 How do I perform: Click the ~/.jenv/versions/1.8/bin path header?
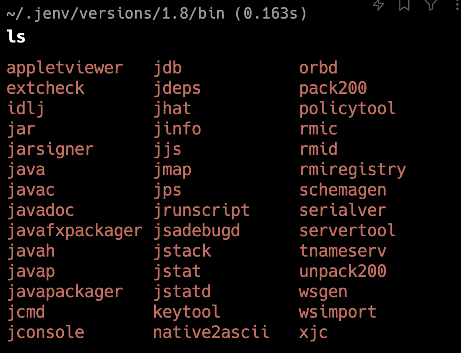click(115, 14)
